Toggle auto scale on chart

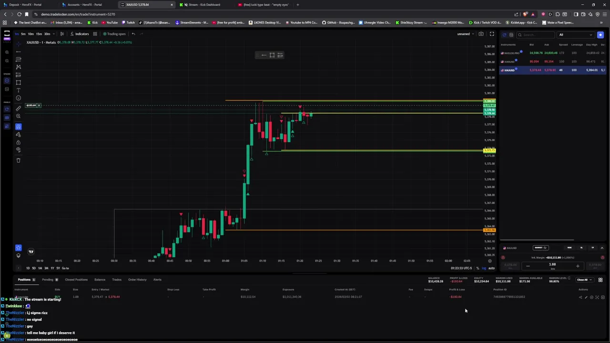[x=491, y=268]
